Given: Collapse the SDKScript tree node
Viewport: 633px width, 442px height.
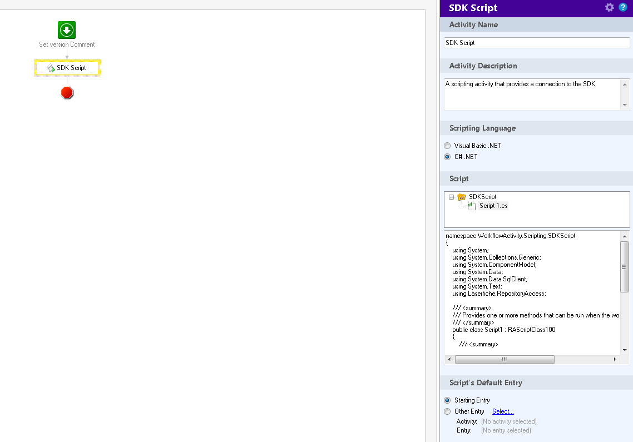Looking at the screenshot, I should click(x=451, y=197).
